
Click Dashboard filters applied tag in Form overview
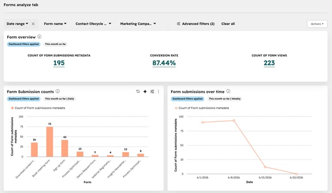point(23,44)
